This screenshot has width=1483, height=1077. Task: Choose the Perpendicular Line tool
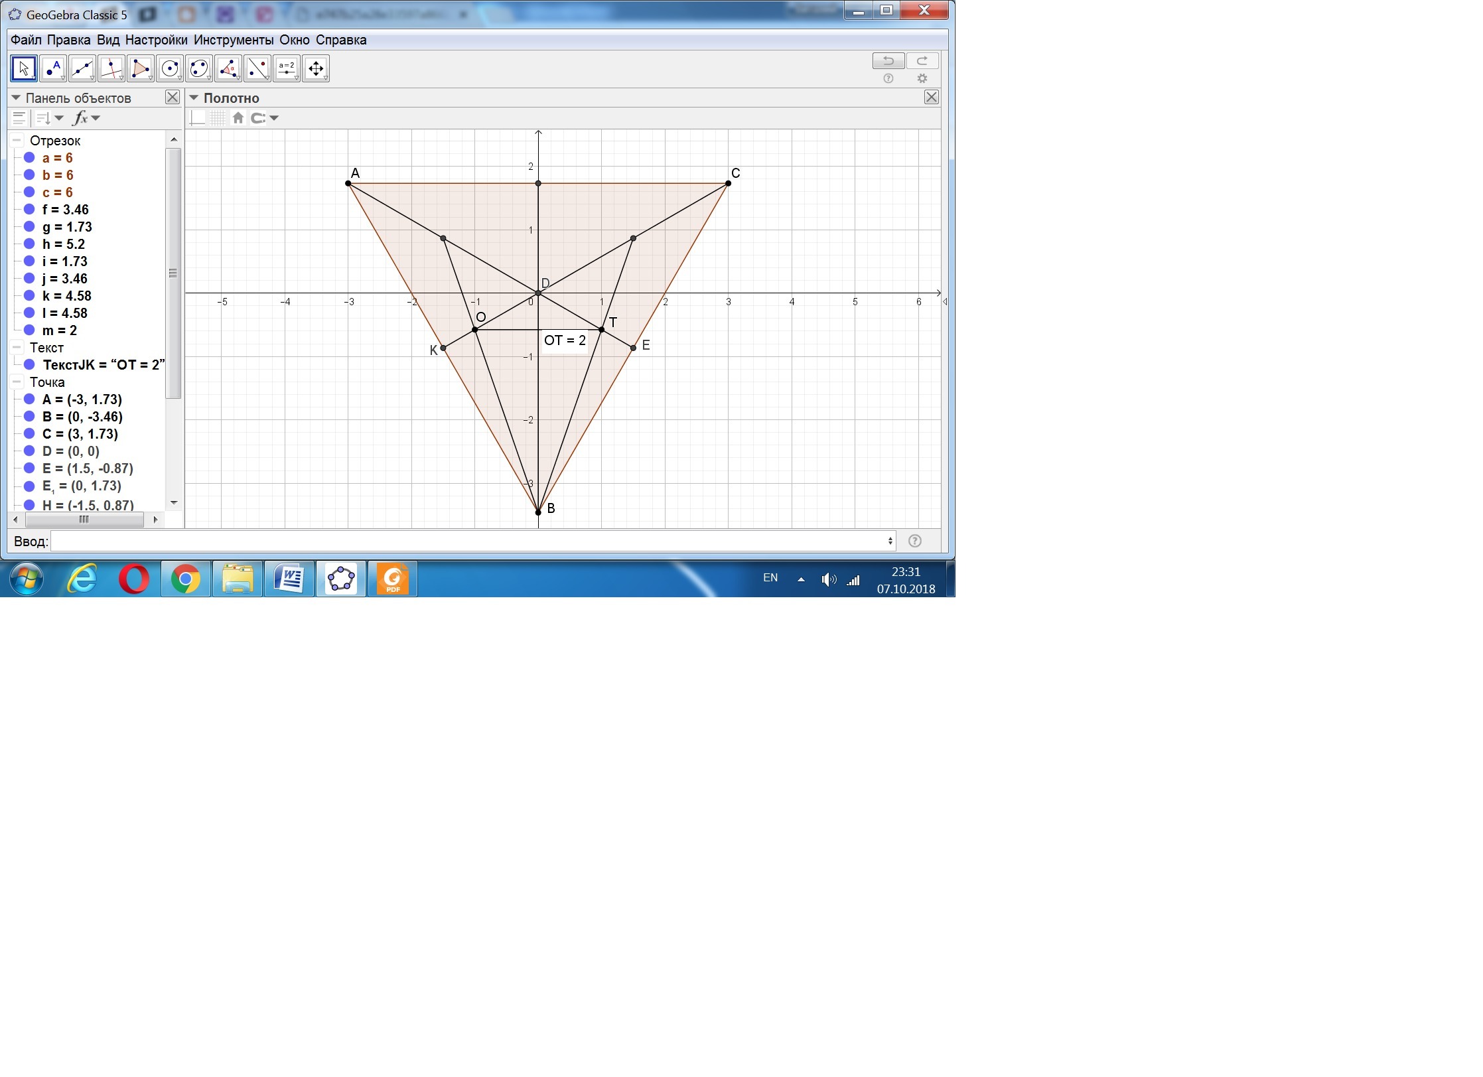tap(111, 68)
